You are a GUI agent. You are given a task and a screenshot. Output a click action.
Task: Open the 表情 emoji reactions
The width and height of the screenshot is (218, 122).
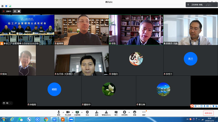point(135,113)
